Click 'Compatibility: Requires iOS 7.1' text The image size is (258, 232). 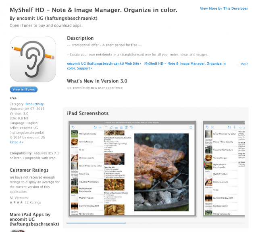pyautogui.click(x=34, y=153)
